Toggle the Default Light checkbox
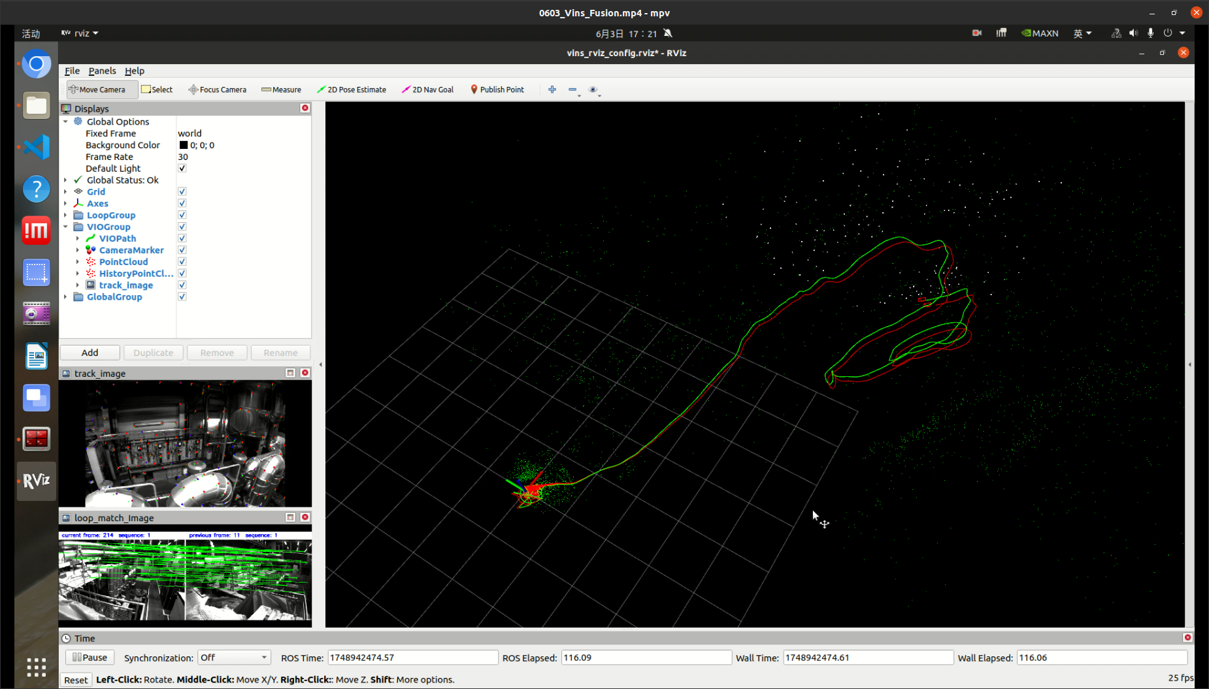The width and height of the screenshot is (1209, 689). click(182, 168)
